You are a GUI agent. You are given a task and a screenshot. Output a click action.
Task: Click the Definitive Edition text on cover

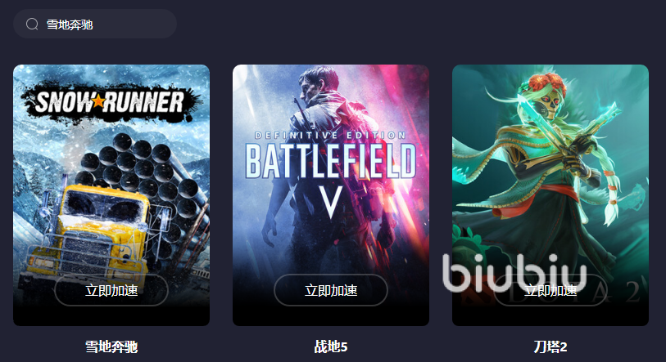330,135
